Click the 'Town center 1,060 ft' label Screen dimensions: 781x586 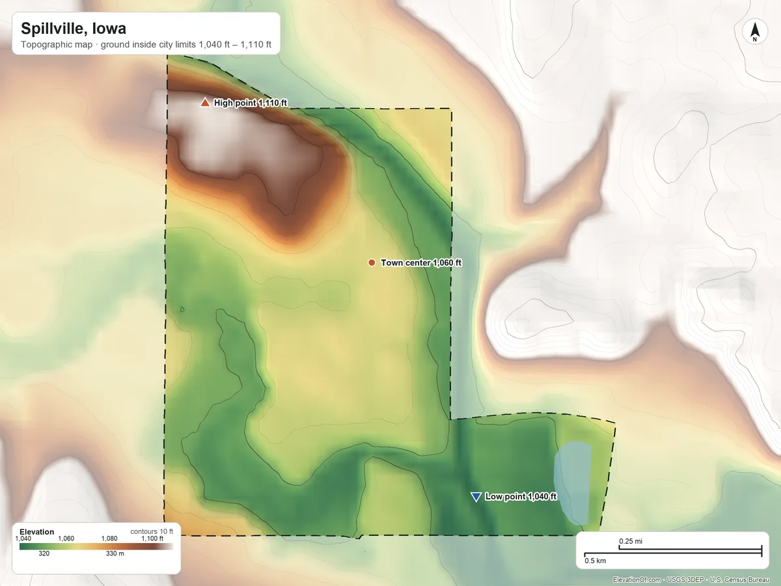pos(421,262)
